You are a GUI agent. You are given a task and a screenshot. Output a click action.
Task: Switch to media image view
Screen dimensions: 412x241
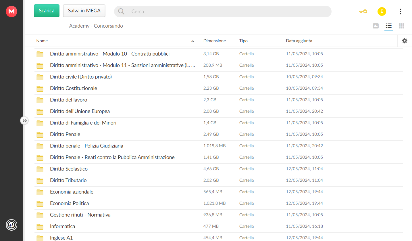tap(376, 26)
